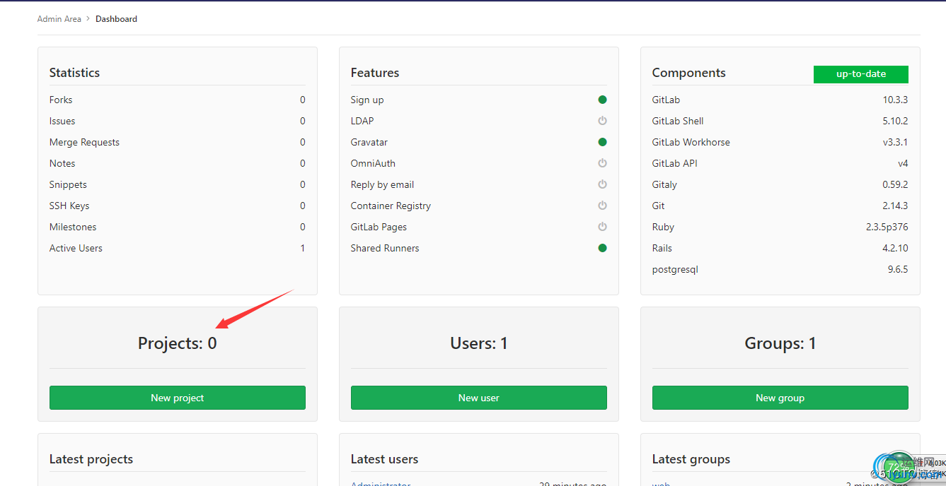Click the Reply by email power icon

602,184
